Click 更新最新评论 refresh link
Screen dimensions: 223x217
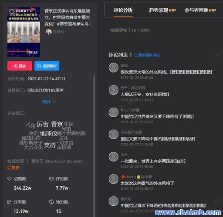[147, 55]
